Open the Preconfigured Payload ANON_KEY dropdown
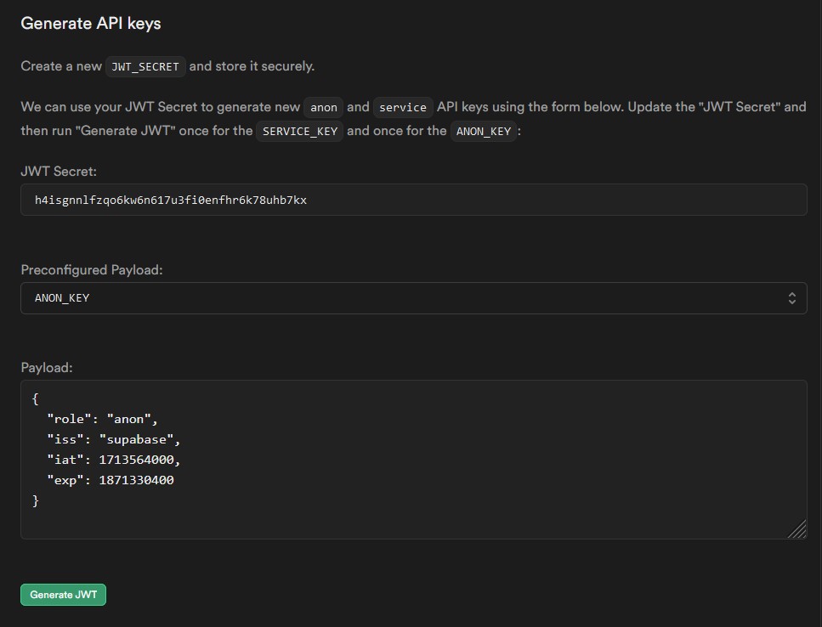Viewport: 822px width, 627px height. click(x=413, y=298)
